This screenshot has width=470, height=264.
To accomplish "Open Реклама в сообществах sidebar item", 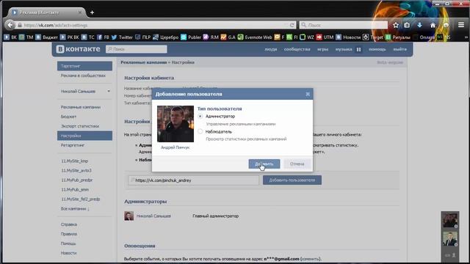I will tap(83, 76).
